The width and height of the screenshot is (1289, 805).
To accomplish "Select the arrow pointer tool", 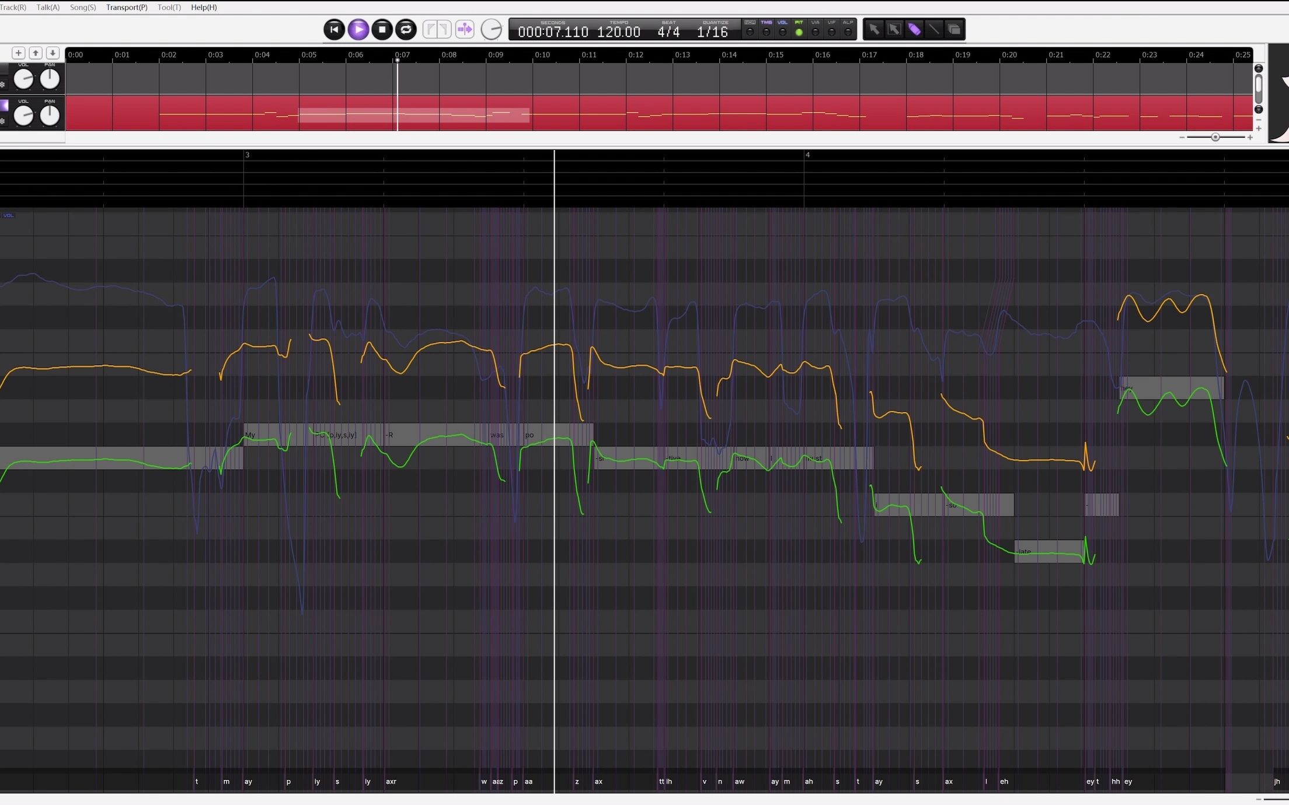I will pos(874,29).
